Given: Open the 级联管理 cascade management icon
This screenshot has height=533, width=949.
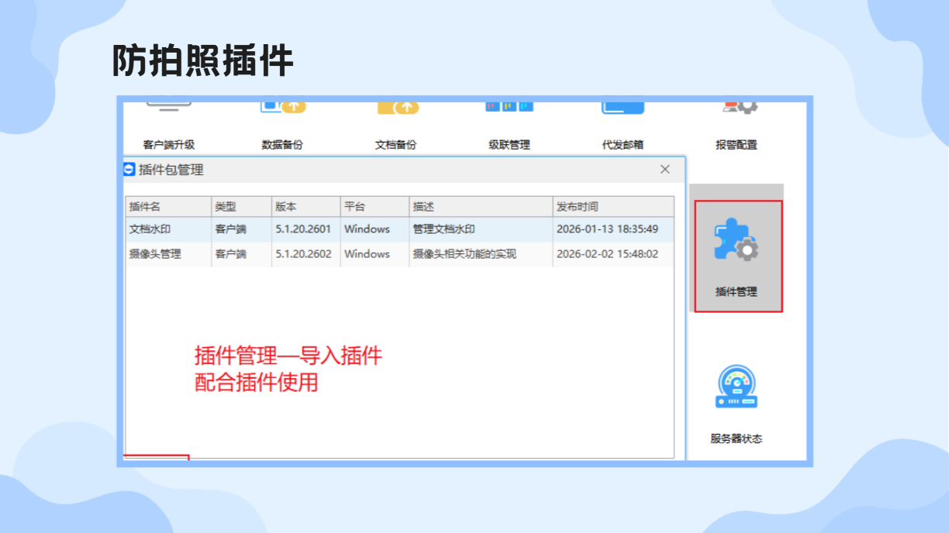Looking at the screenshot, I should (509, 107).
